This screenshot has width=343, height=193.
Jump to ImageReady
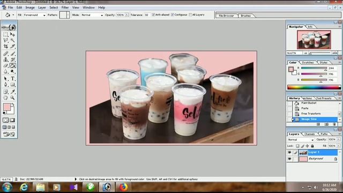9,134
